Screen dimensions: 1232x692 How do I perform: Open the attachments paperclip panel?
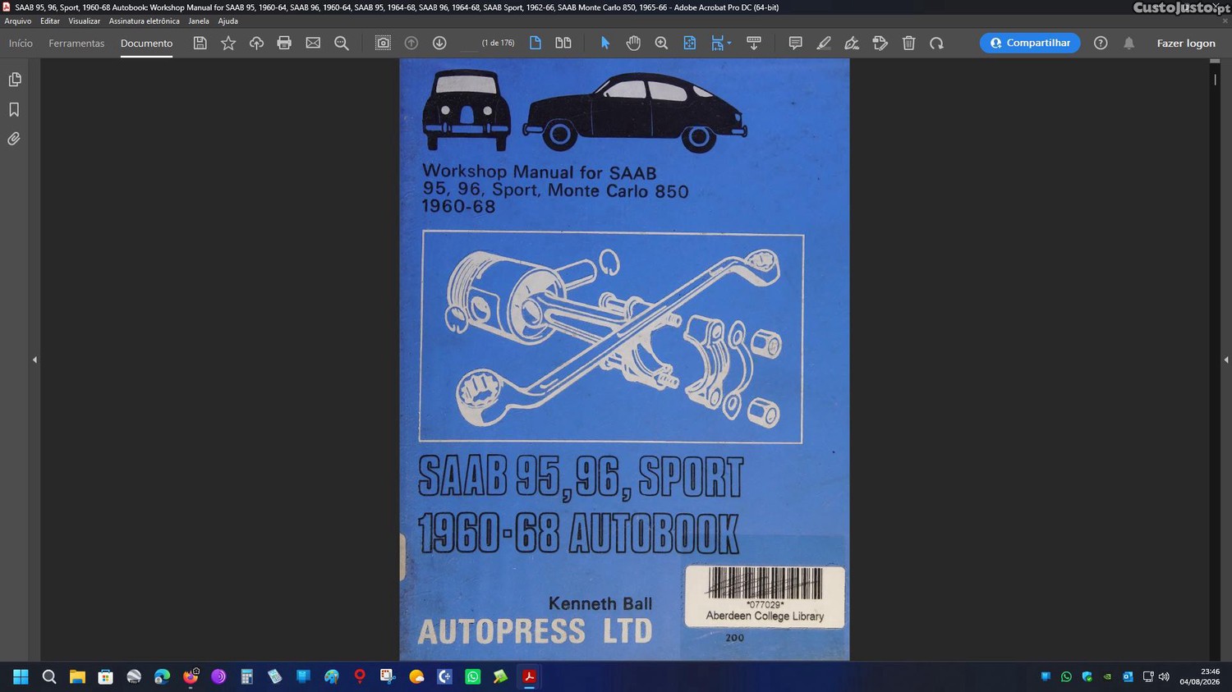(x=14, y=139)
